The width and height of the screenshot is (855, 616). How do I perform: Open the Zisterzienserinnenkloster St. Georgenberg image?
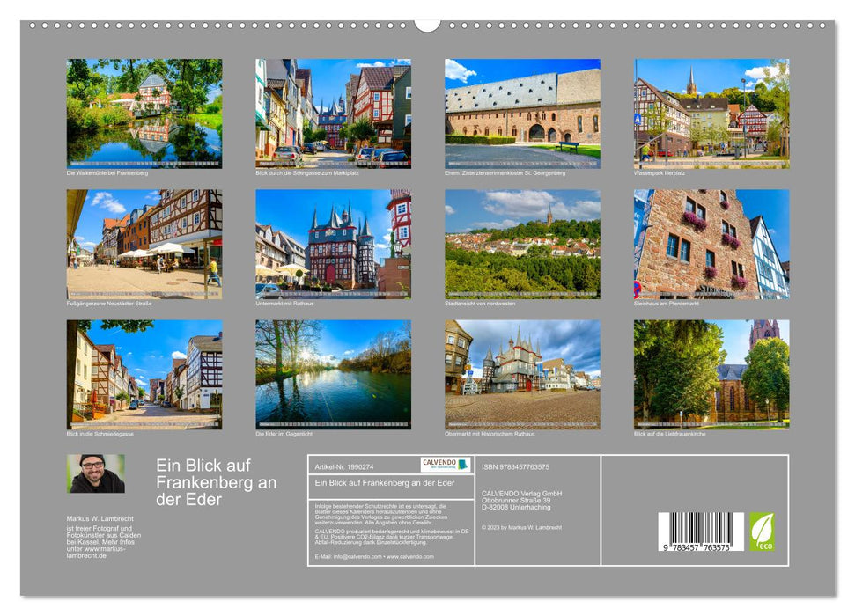click(523, 112)
